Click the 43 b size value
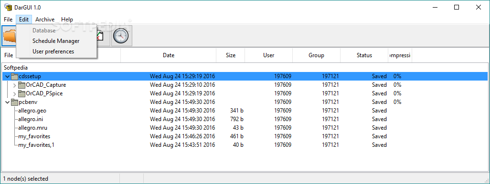Viewport: 490px width, 184px height. point(238,128)
